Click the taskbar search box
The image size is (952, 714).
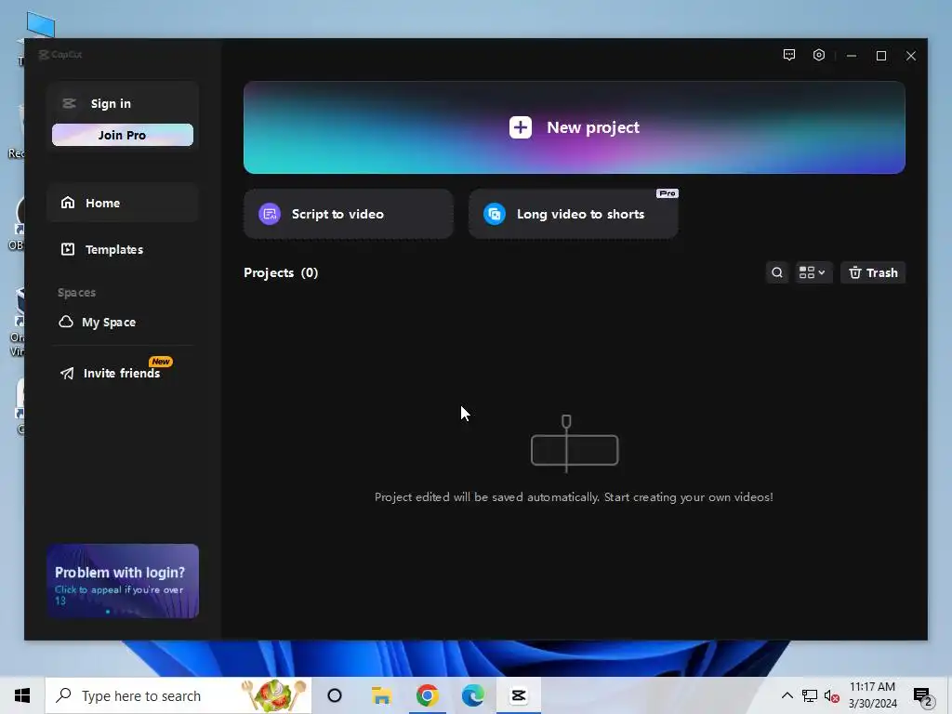point(178,695)
